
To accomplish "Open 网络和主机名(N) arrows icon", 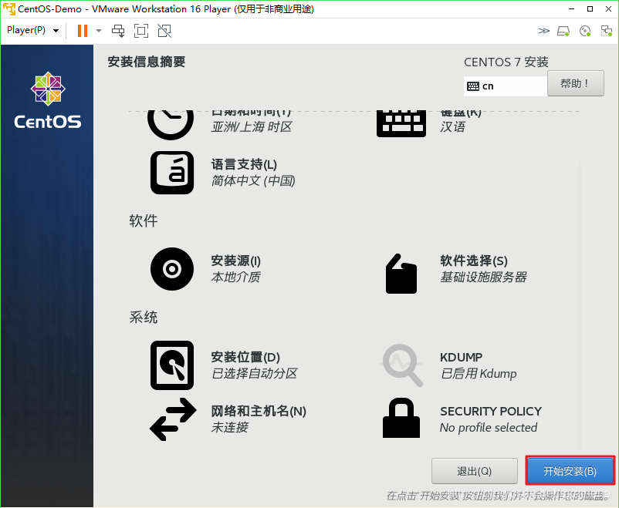I will [173, 419].
